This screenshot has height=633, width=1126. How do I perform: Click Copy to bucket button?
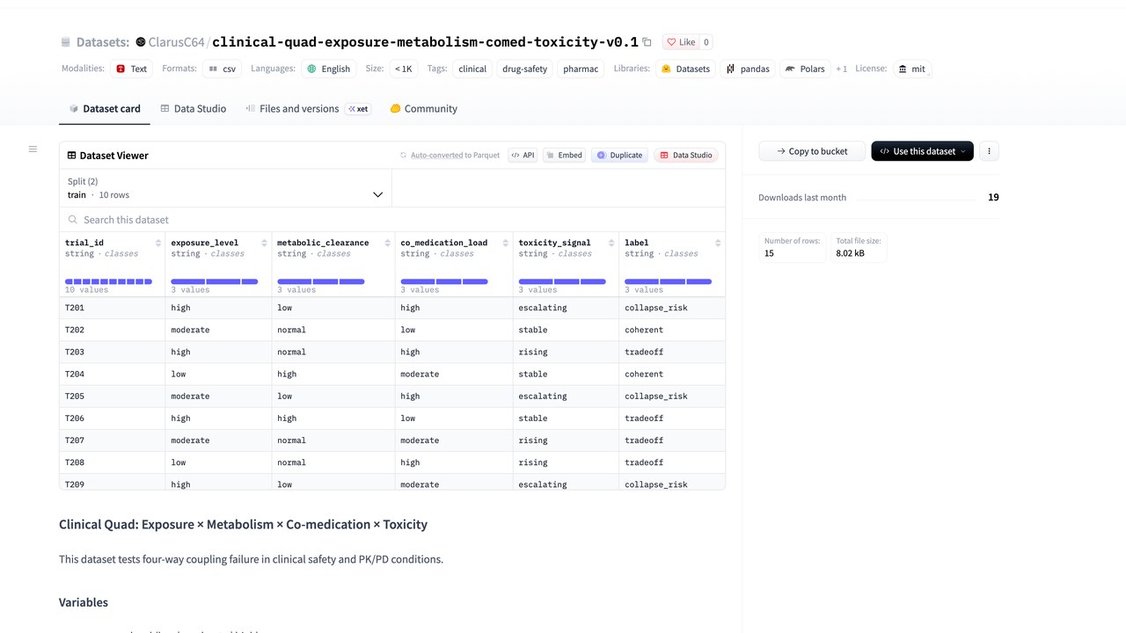pos(812,151)
